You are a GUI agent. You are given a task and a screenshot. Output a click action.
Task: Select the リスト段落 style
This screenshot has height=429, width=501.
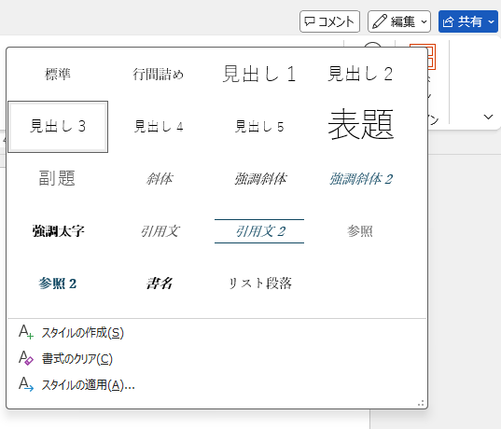point(259,284)
